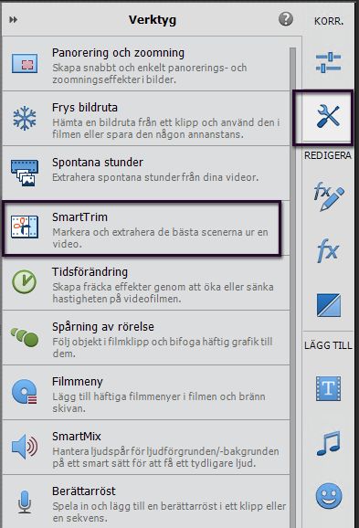Select Panorering och zoomning tool
The width and height of the screenshot is (359, 528).
click(x=146, y=64)
